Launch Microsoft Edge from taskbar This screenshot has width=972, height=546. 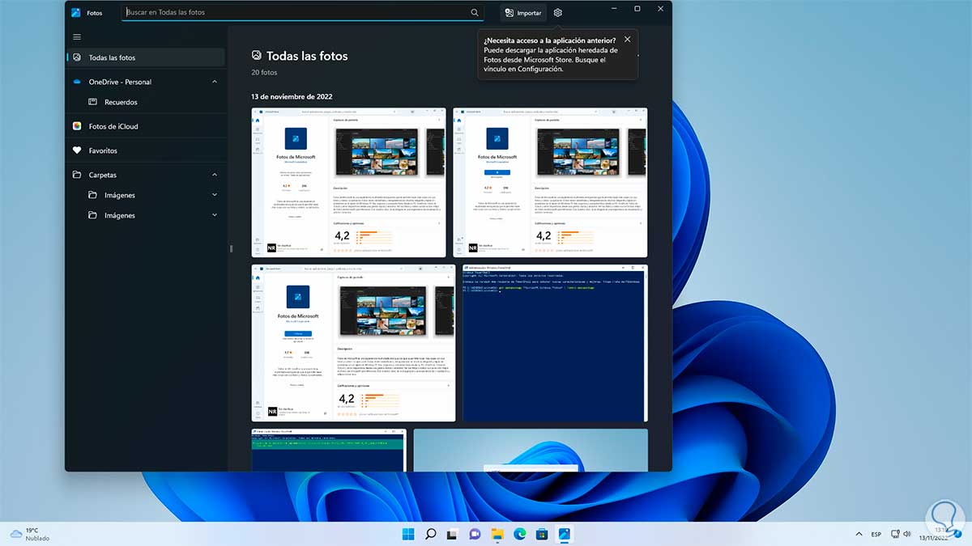pyautogui.click(x=519, y=534)
